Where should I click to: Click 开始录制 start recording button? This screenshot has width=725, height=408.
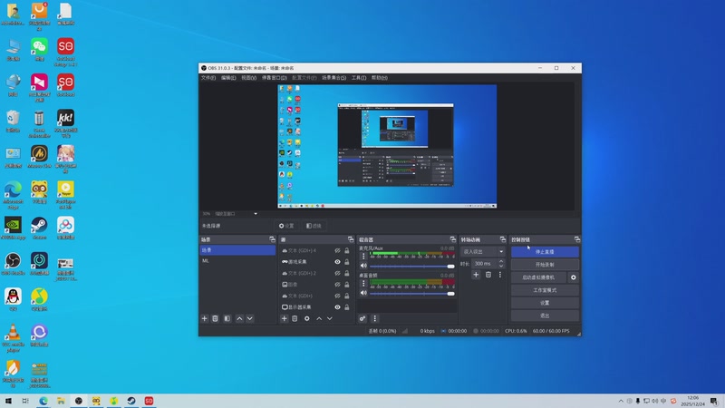pos(545,265)
